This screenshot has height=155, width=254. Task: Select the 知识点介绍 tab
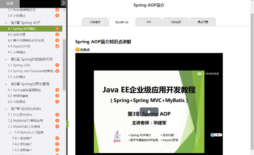122,22
